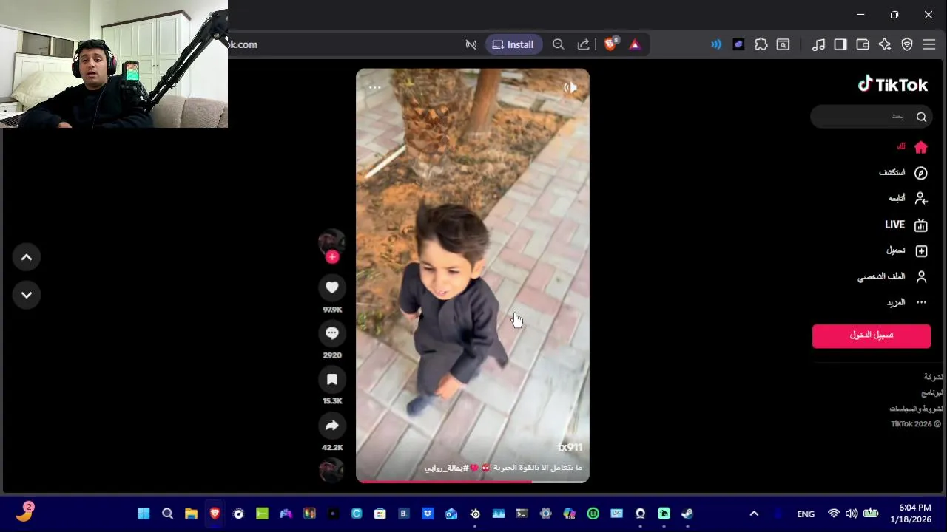
Task: Expand the More menu with three dots
Action: [x=906, y=302]
